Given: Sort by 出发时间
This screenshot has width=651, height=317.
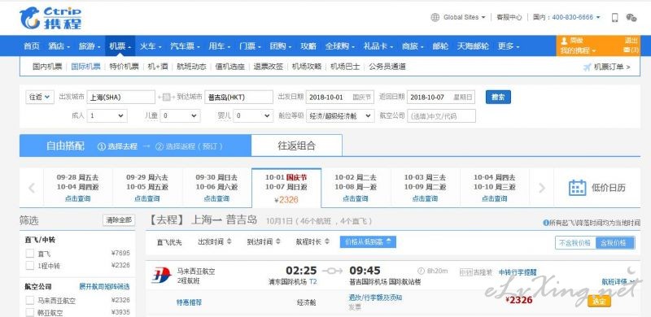Looking at the screenshot, I should pos(214,242).
